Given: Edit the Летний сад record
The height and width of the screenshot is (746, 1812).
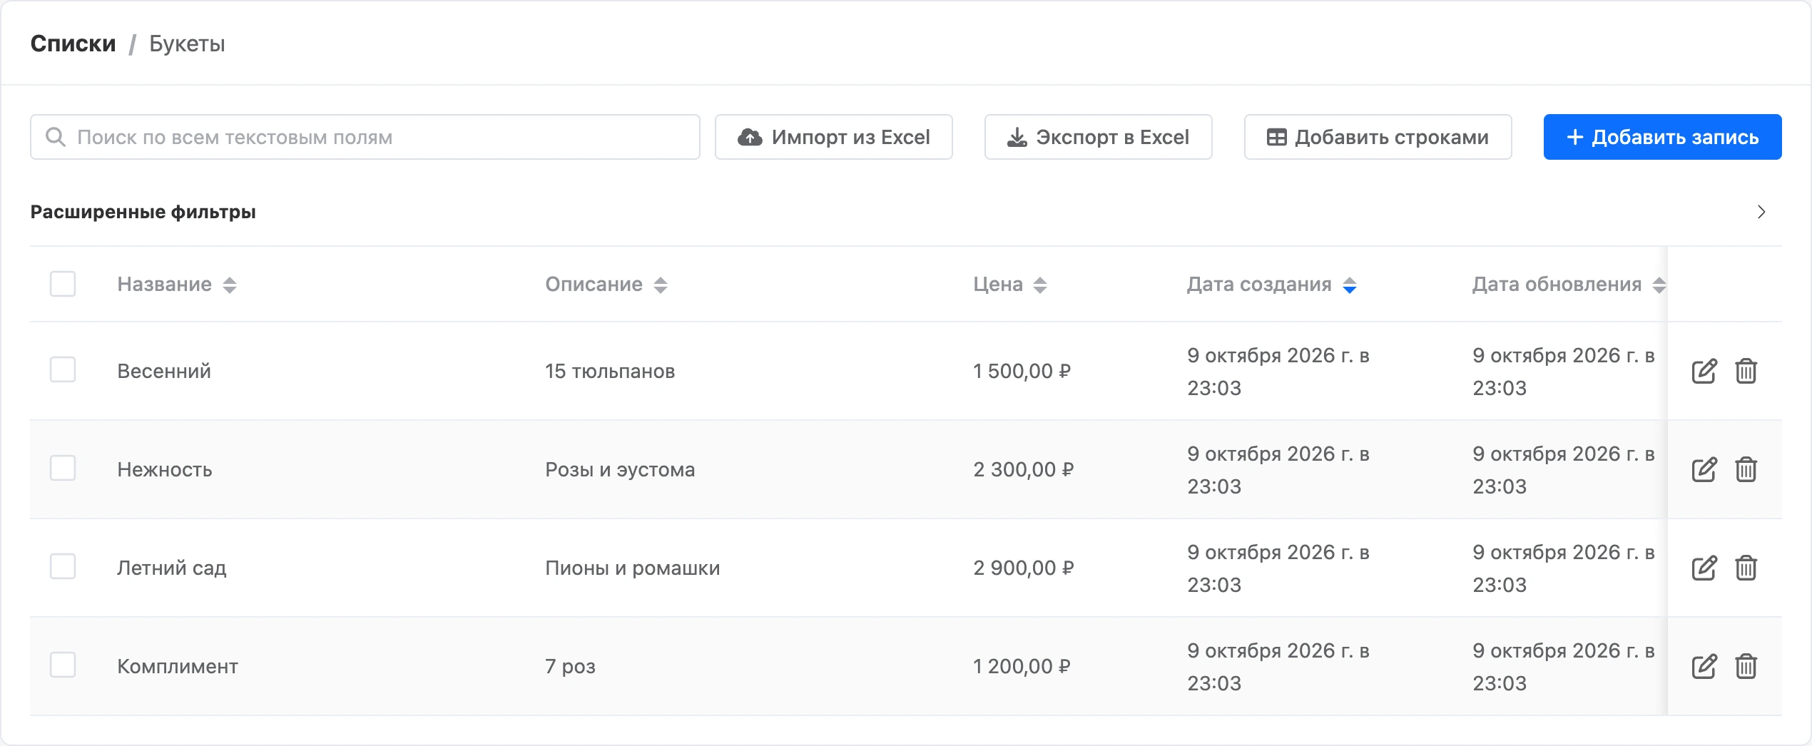Looking at the screenshot, I should 1704,568.
